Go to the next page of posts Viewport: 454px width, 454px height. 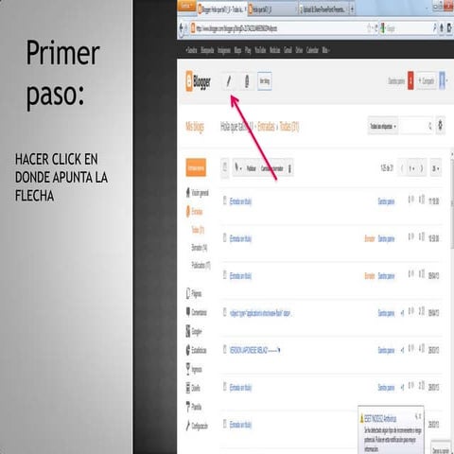pyautogui.click(x=422, y=168)
